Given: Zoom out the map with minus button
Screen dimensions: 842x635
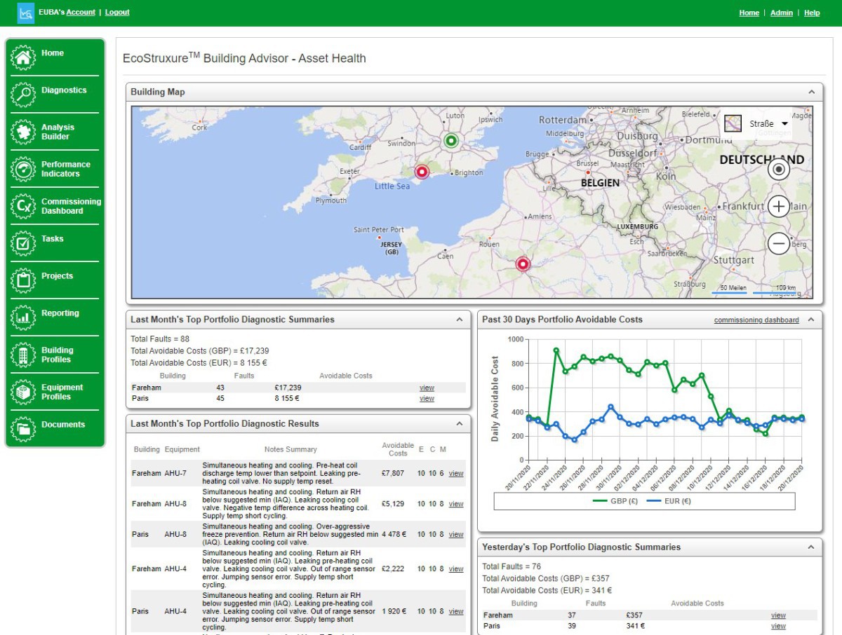Looking at the screenshot, I should pyautogui.click(x=778, y=243).
